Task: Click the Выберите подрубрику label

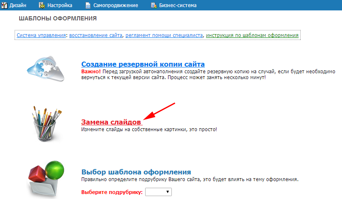Action: (x=112, y=192)
